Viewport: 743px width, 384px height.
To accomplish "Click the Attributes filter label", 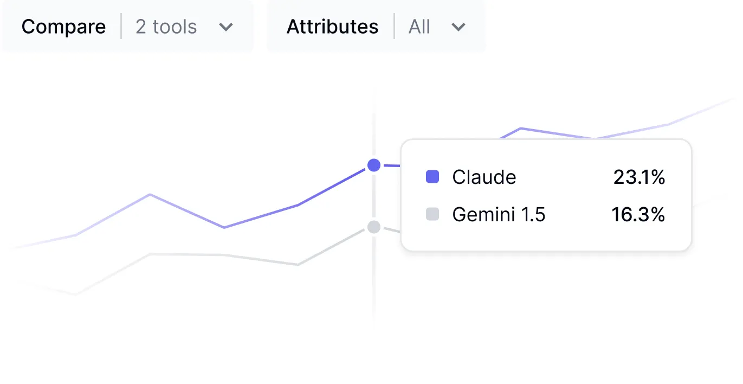I will pos(332,27).
